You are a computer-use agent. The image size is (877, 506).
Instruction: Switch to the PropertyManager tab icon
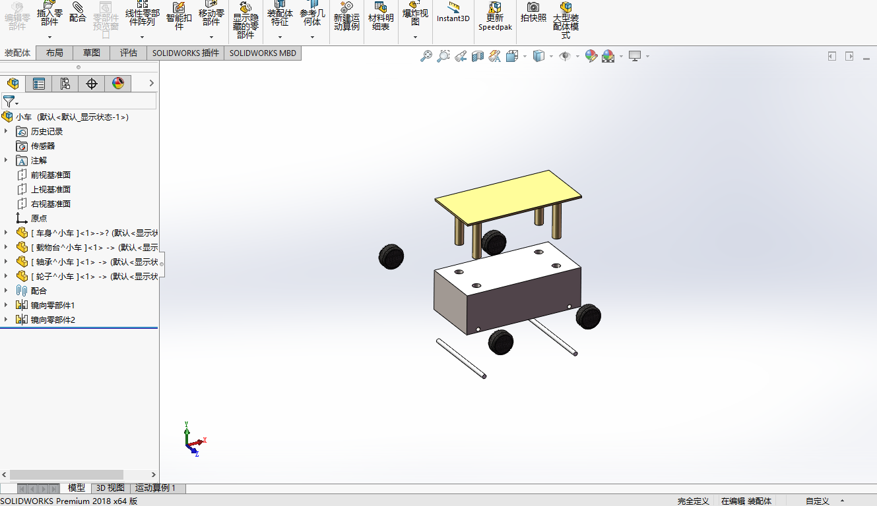pyautogui.click(x=39, y=84)
